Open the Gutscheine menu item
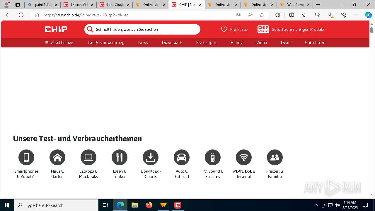This screenshot has height=211, width=375. (x=315, y=42)
